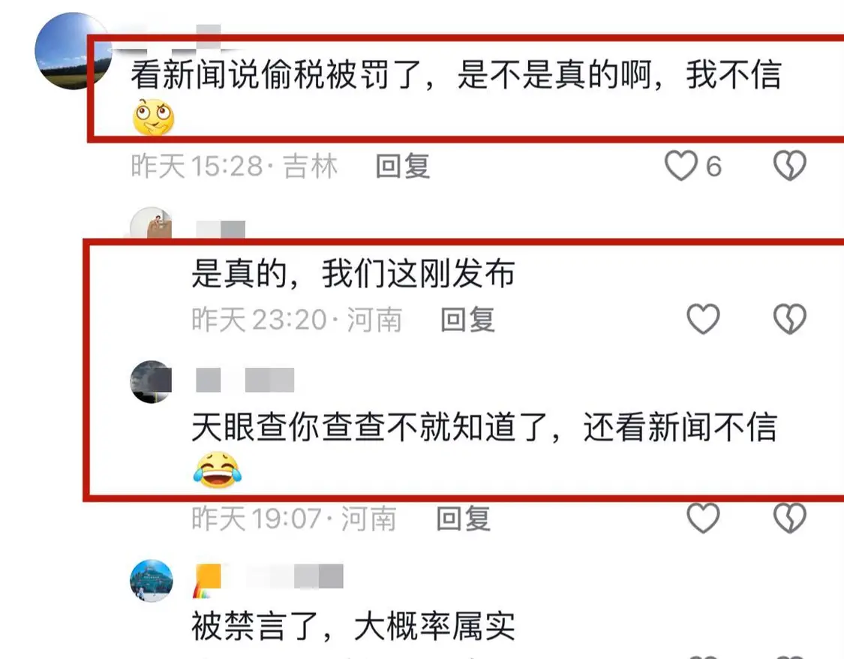Click 回复 under the 15:28 Jilin comment

pos(403,166)
